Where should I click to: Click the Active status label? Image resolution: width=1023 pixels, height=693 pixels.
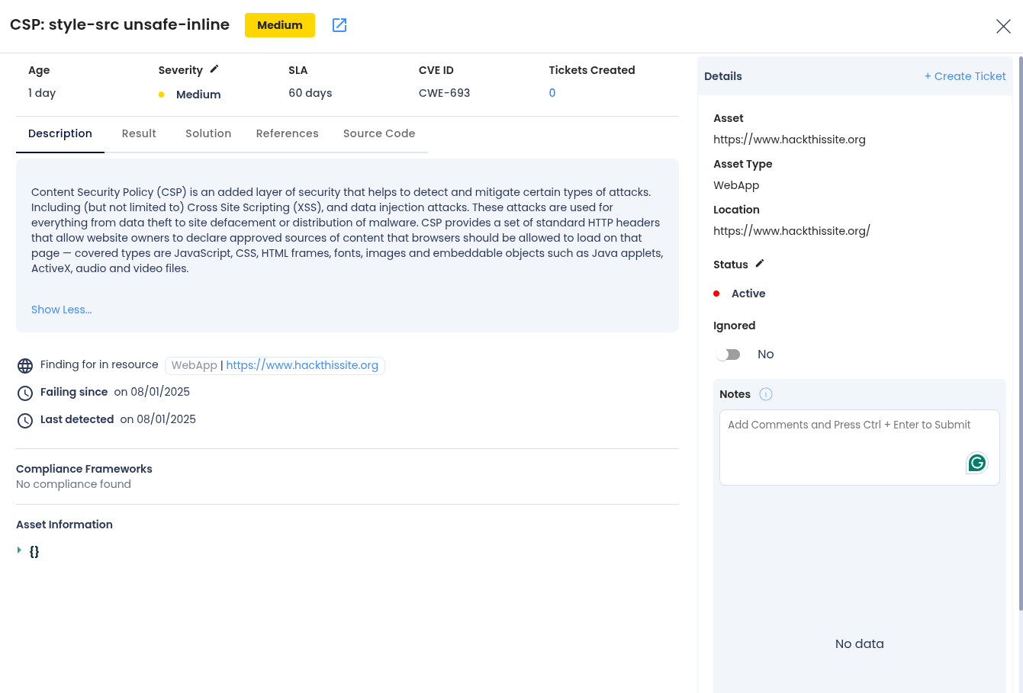pos(748,294)
